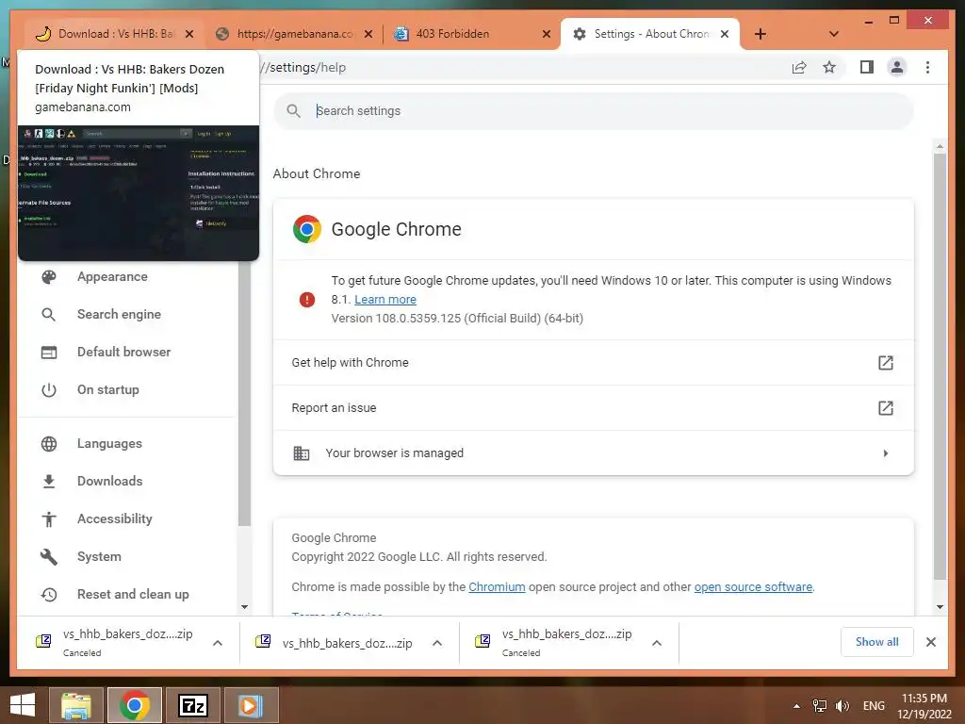The width and height of the screenshot is (965, 724).
Task: Toggle the side panel icon
Action: (867, 67)
